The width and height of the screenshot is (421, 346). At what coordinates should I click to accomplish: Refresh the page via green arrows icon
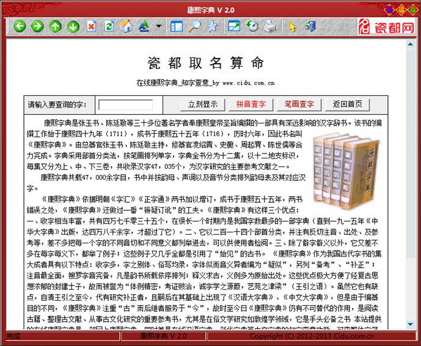click(x=109, y=26)
